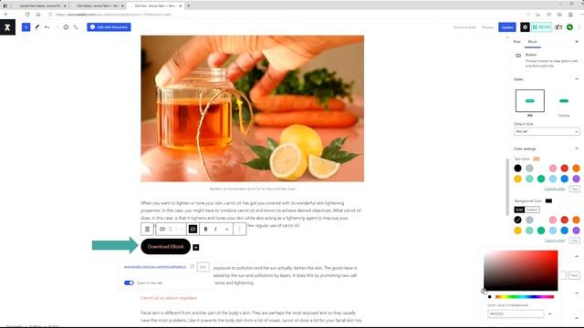
Task: Select the Outline button style
Action: point(564,101)
